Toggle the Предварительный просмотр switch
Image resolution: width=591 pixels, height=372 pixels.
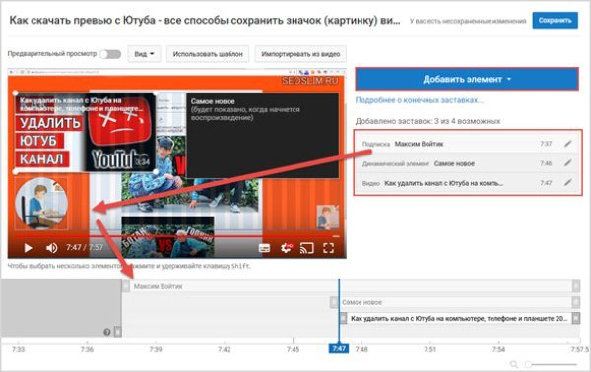(x=110, y=54)
